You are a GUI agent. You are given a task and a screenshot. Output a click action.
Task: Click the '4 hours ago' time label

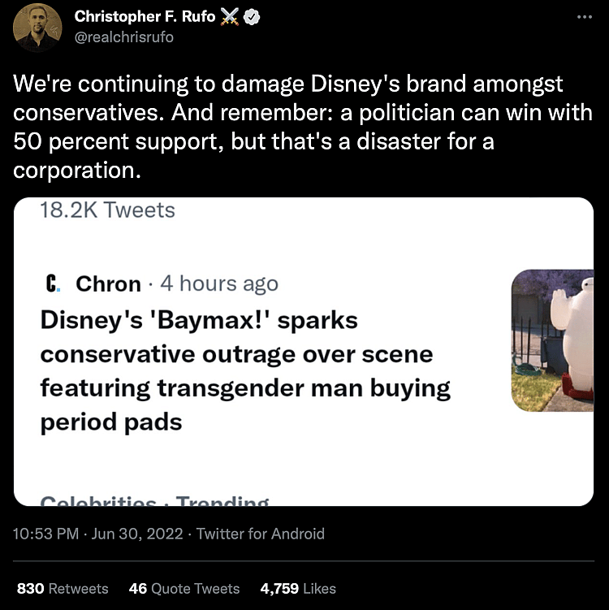[x=219, y=283]
